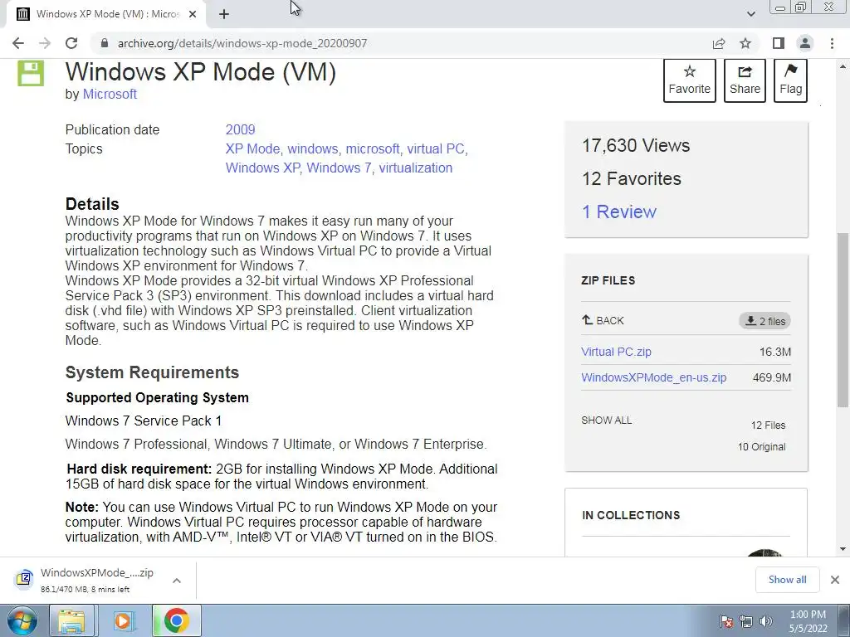Click the scrollbar down arrow

[x=843, y=549]
